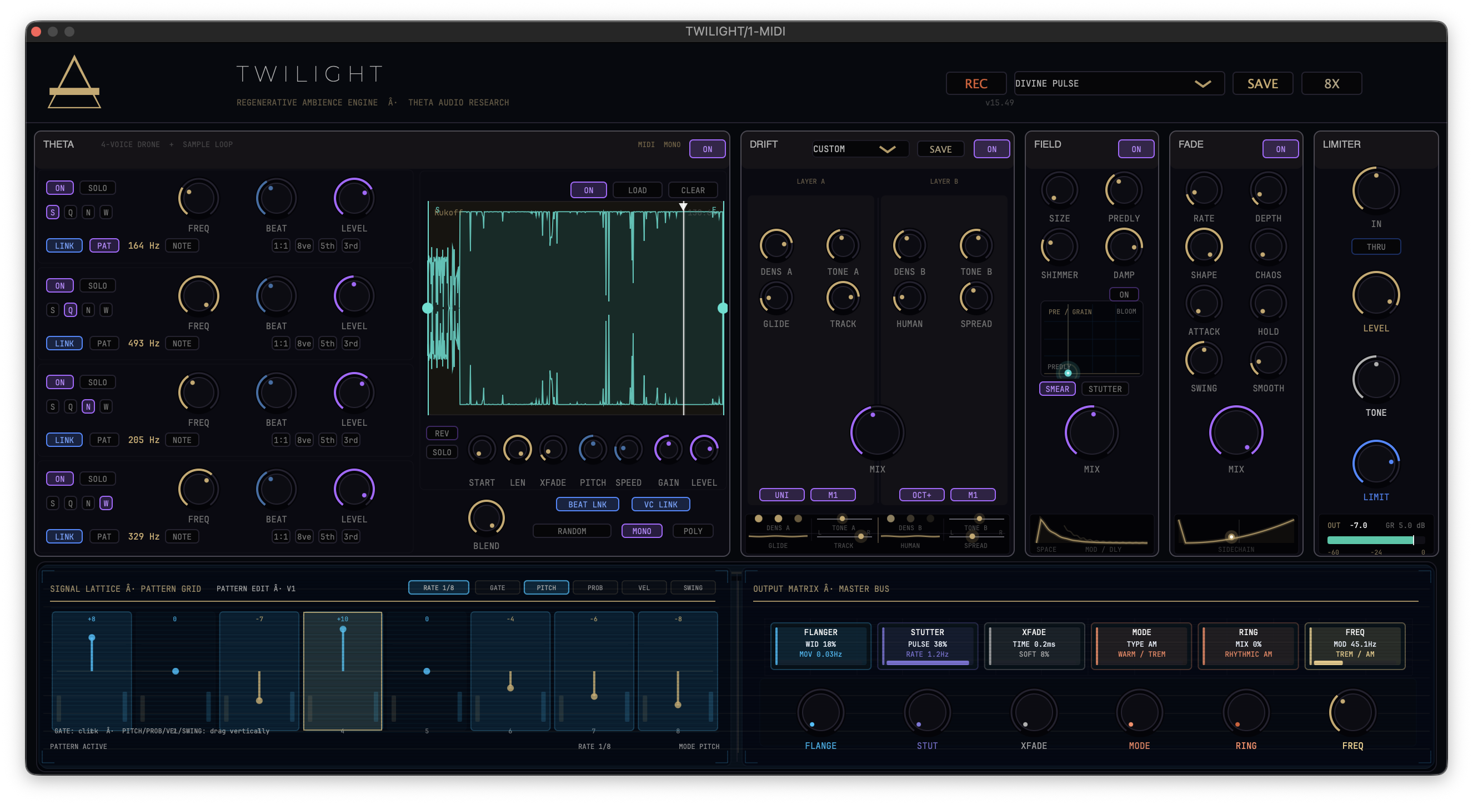Select the S waveform on first voice
Image resolution: width=1473 pixels, height=805 pixels.
coord(53,213)
